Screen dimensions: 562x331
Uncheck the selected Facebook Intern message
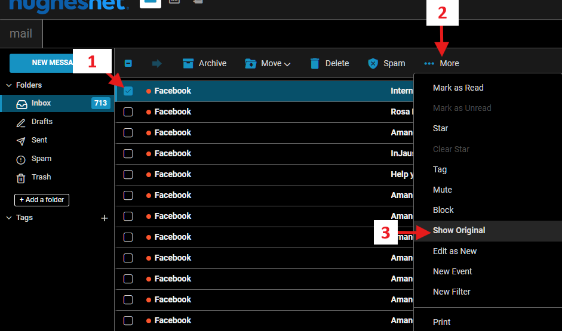128,91
